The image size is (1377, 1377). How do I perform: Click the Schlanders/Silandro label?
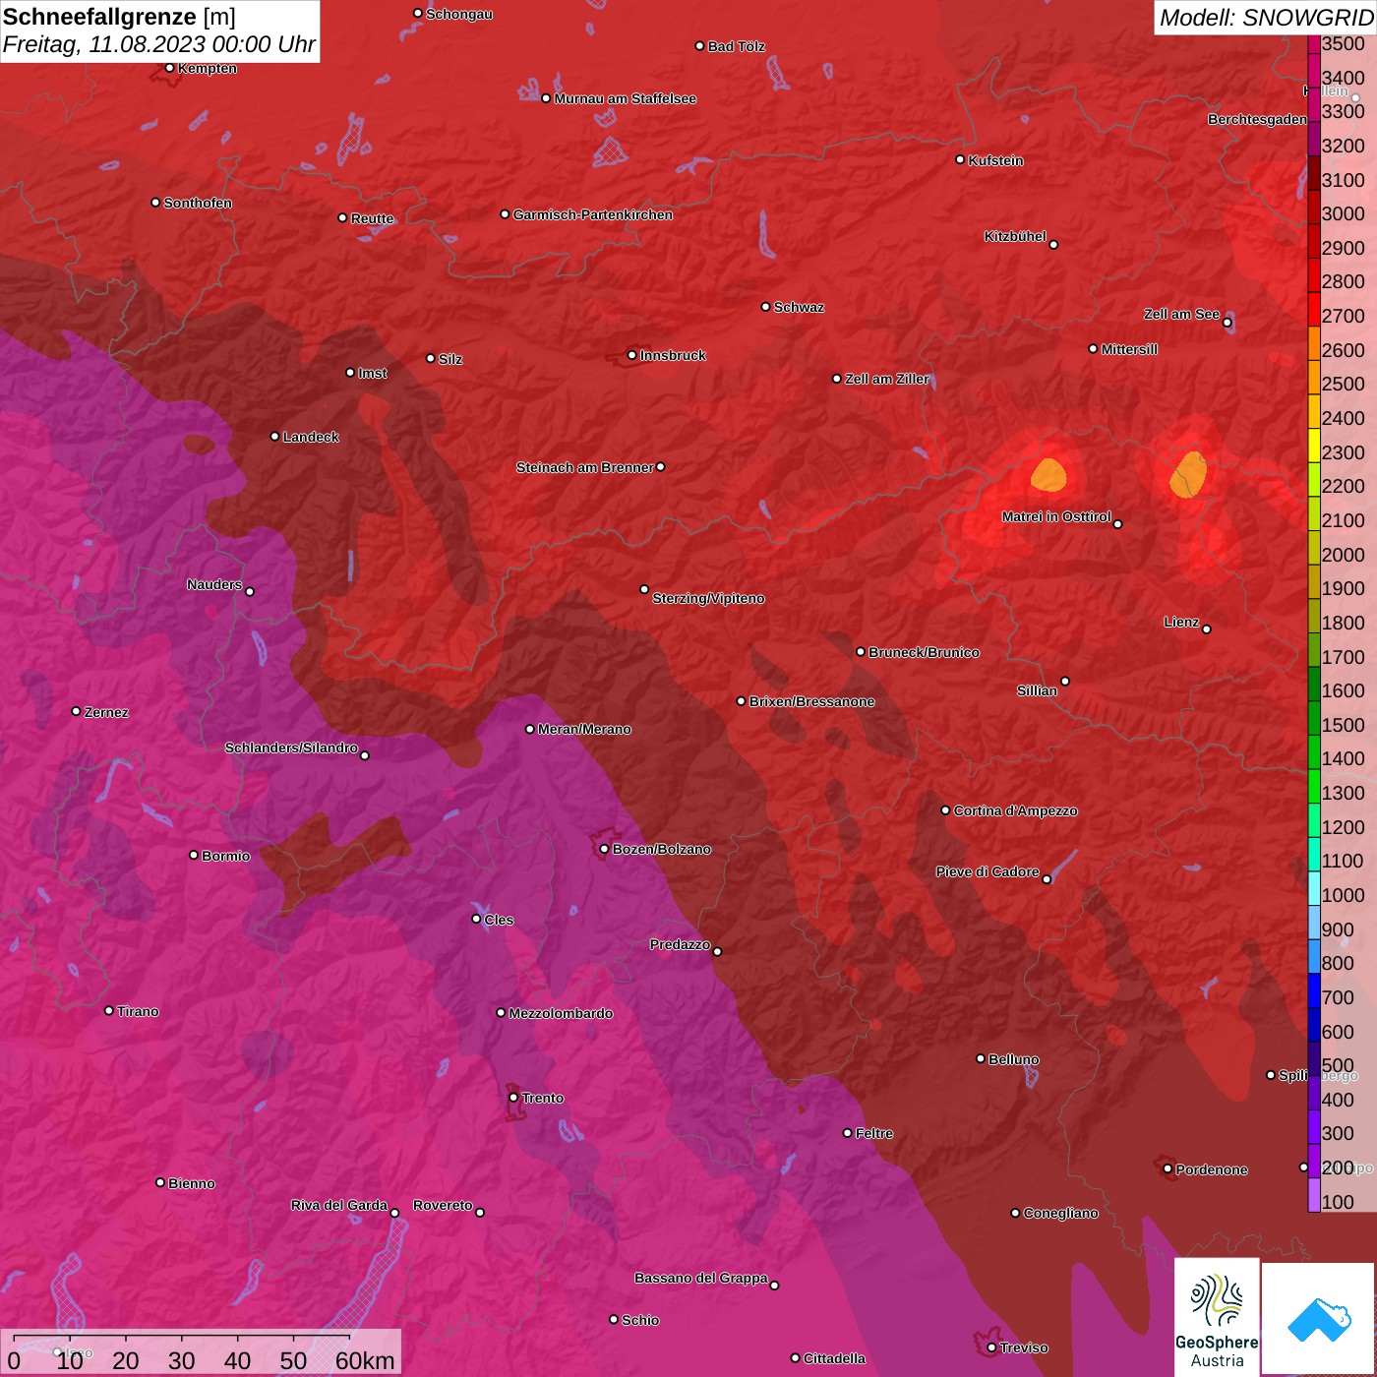click(291, 748)
